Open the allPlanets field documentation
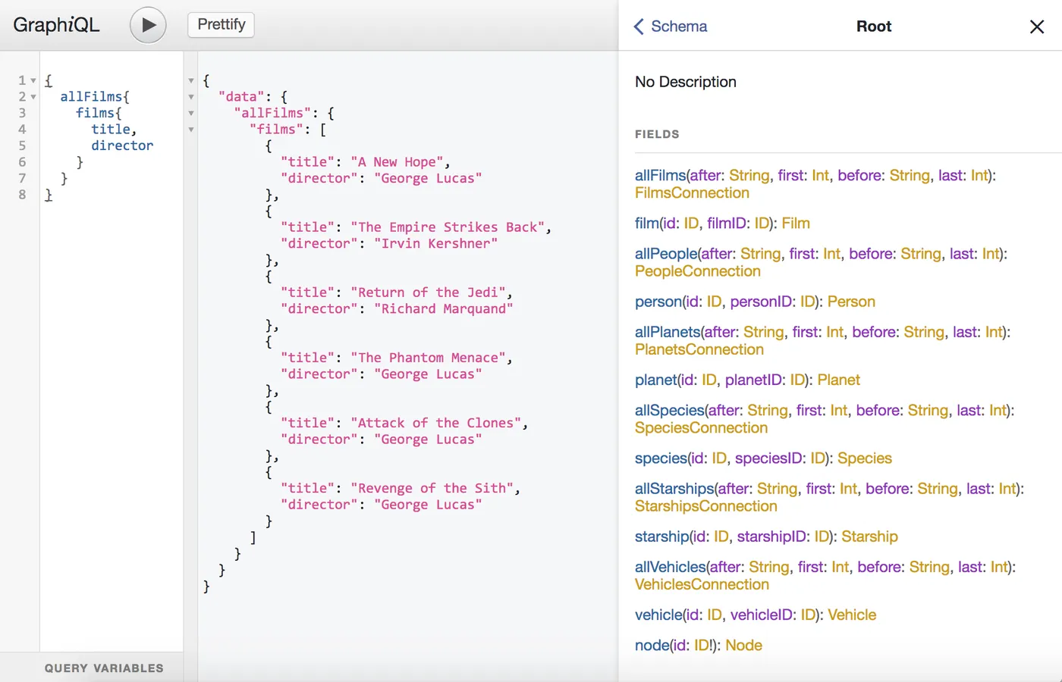The width and height of the screenshot is (1062, 682). [x=668, y=332]
